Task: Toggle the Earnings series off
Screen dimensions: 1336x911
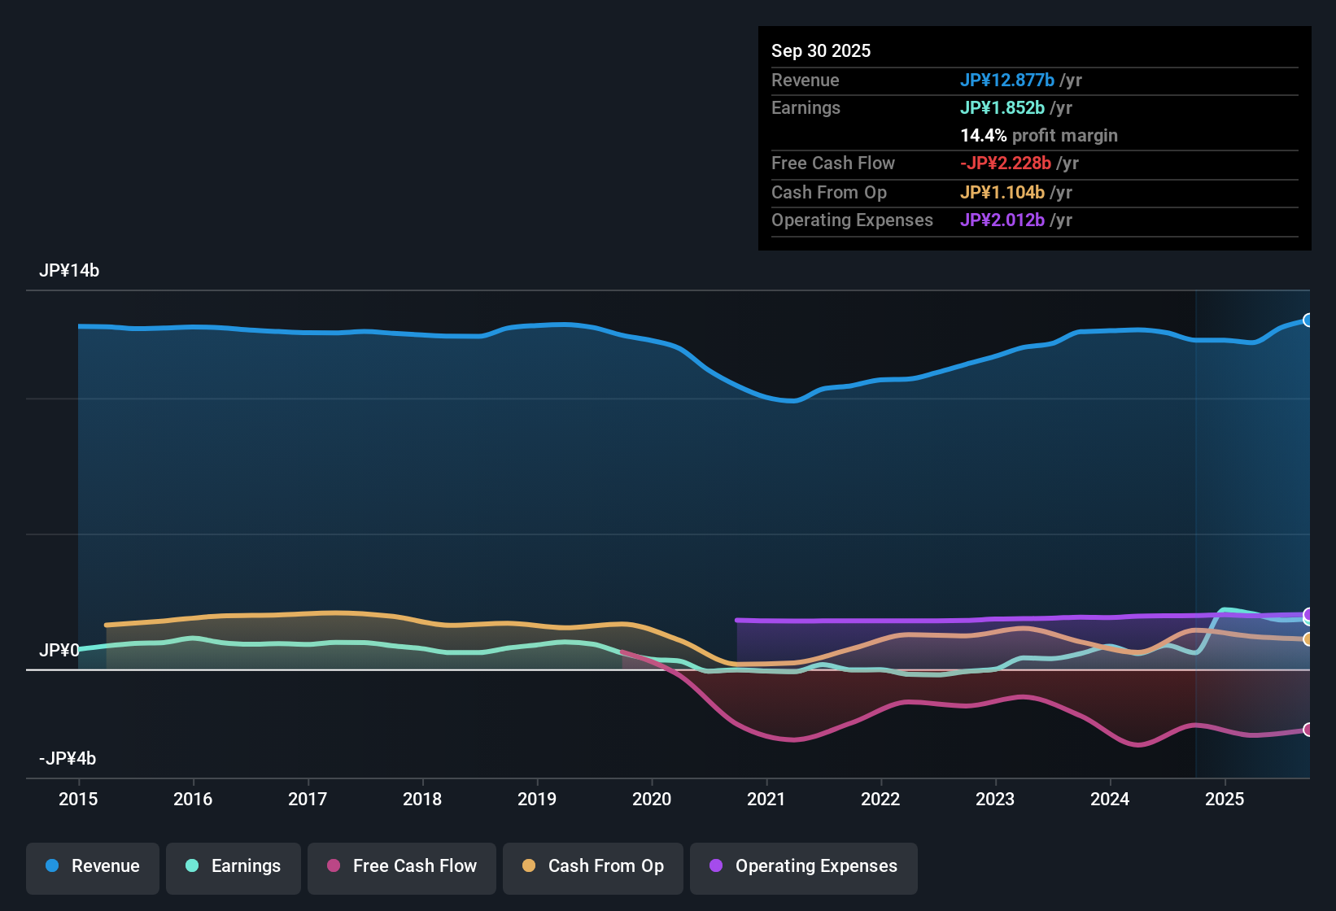Action: (x=233, y=866)
